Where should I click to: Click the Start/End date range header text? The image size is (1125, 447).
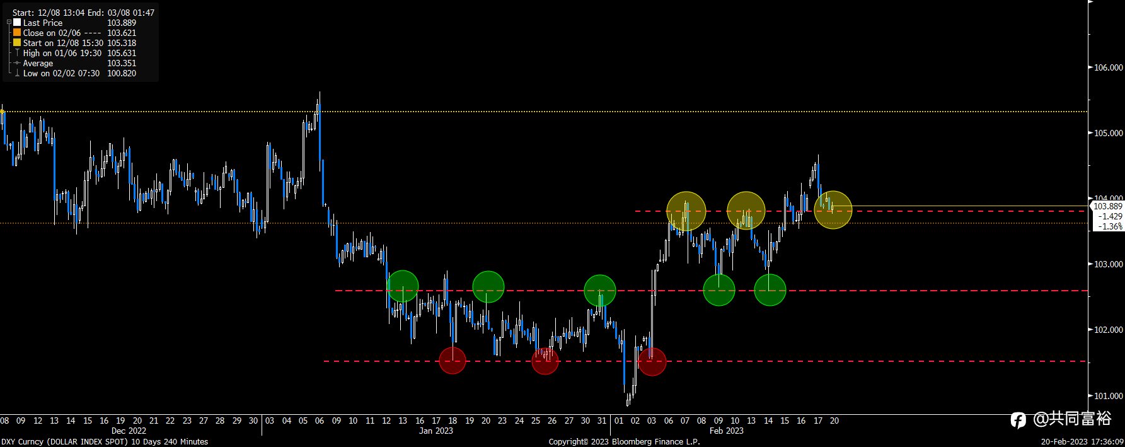tap(83, 13)
